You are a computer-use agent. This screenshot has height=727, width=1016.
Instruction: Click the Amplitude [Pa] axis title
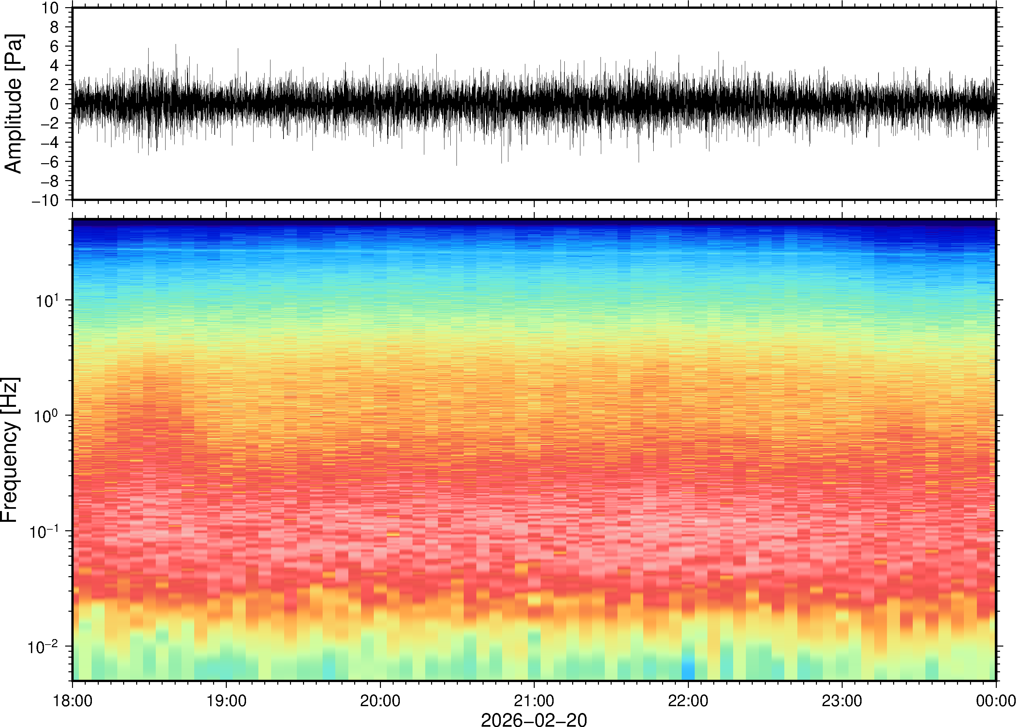click(x=13, y=104)
